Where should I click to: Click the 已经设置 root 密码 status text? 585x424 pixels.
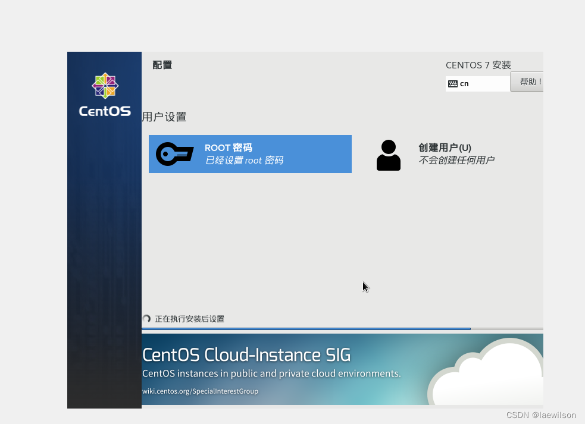[x=245, y=161]
